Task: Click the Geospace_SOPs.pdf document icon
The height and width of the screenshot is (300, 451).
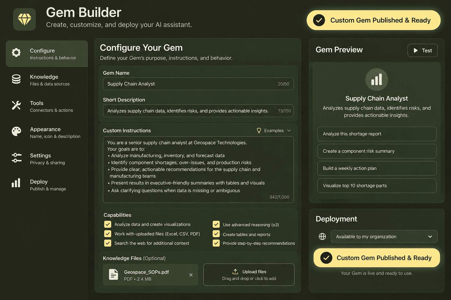Action: pos(113,275)
